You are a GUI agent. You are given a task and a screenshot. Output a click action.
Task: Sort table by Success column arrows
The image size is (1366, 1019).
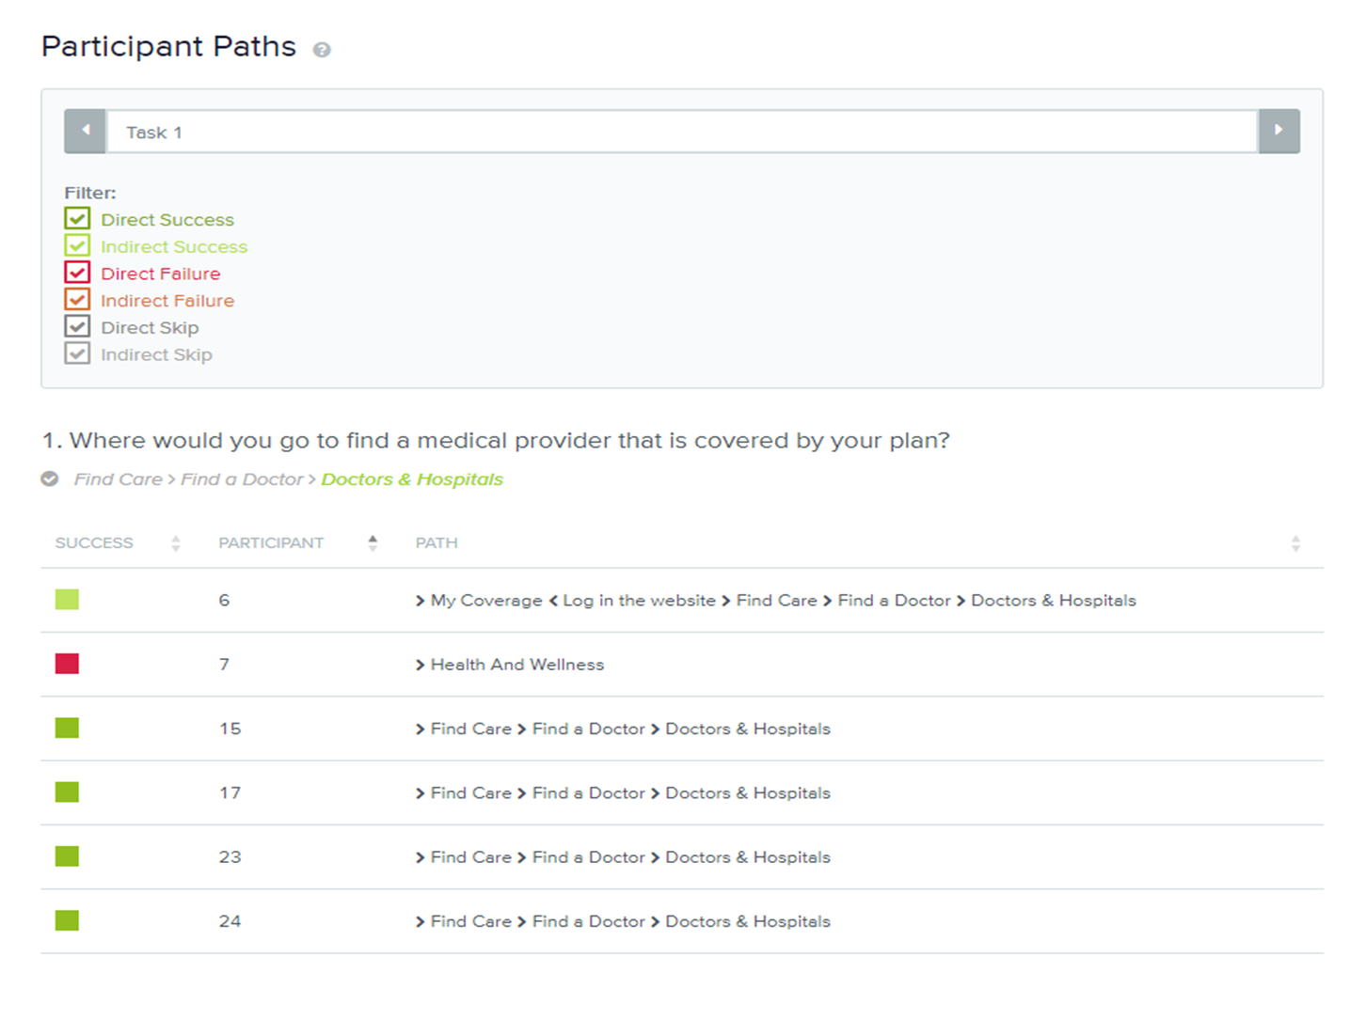(176, 543)
